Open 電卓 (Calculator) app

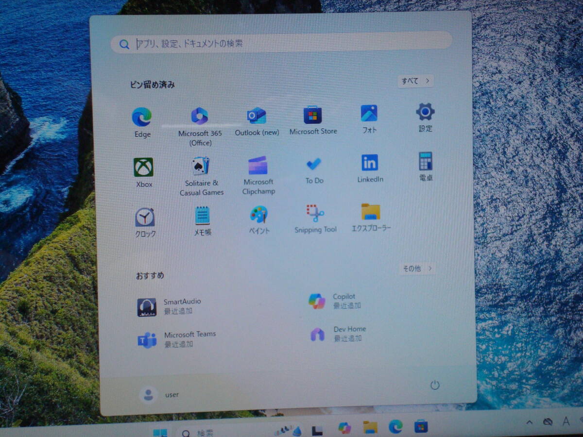click(426, 167)
